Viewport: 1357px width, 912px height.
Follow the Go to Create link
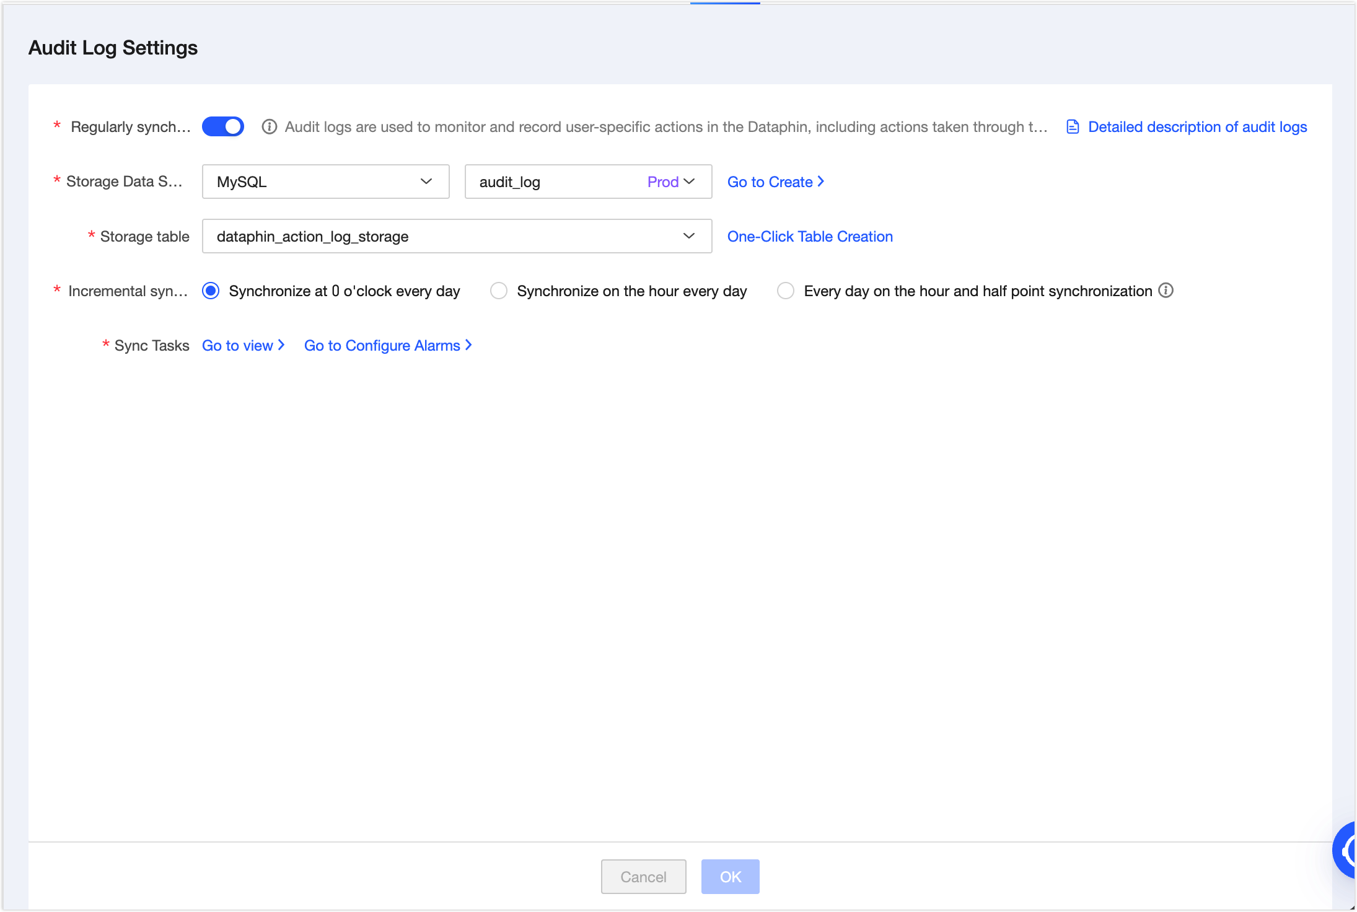770,182
